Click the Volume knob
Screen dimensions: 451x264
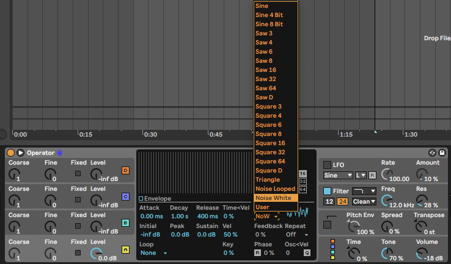tap(422, 254)
